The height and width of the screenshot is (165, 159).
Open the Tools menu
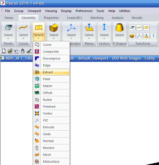[x=100, y=11]
